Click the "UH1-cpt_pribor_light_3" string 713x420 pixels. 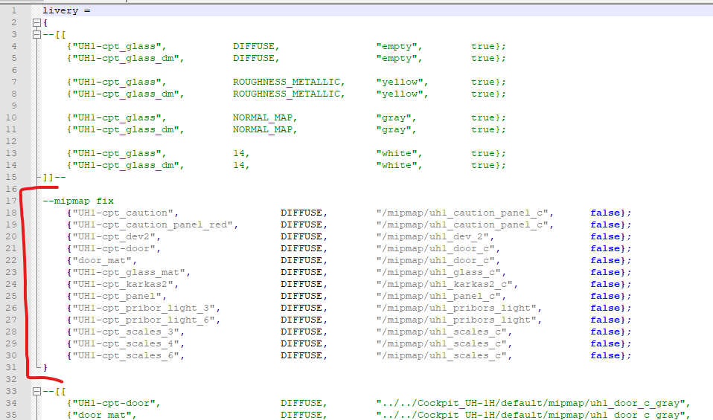point(144,308)
